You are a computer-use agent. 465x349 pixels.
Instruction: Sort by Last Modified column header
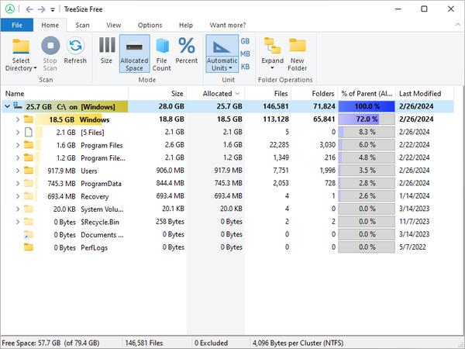pyautogui.click(x=425, y=94)
